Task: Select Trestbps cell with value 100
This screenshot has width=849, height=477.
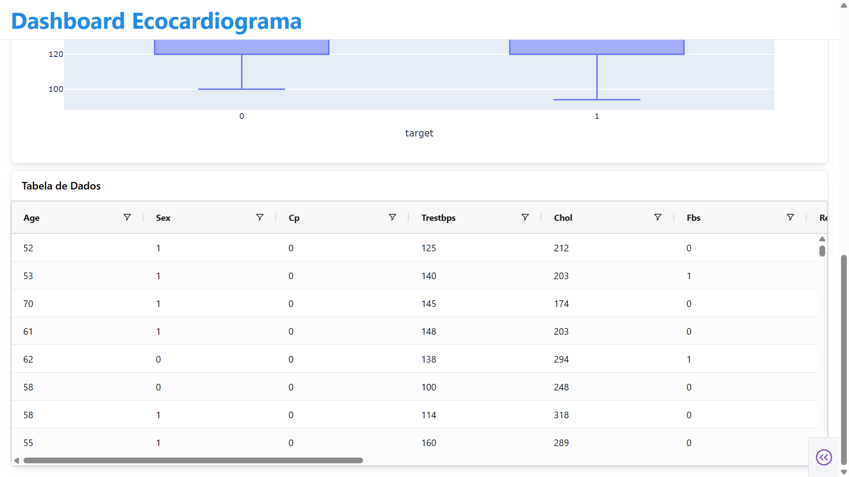Action: tap(475, 387)
